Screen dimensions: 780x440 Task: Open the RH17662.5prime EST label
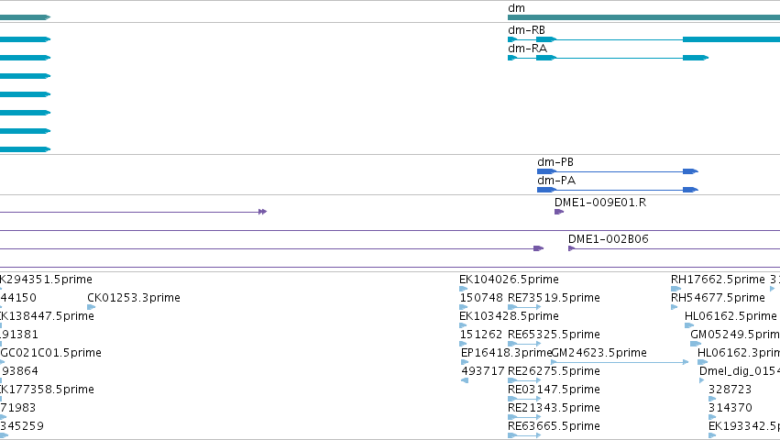(718, 280)
